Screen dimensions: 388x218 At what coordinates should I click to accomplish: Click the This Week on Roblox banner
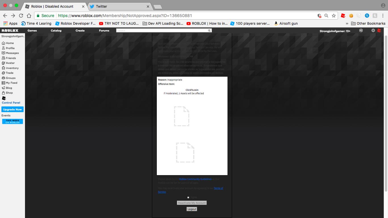12,121
